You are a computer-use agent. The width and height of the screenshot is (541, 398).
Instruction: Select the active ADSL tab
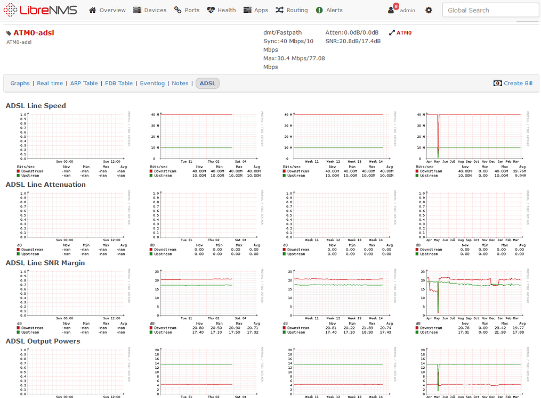coord(207,84)
